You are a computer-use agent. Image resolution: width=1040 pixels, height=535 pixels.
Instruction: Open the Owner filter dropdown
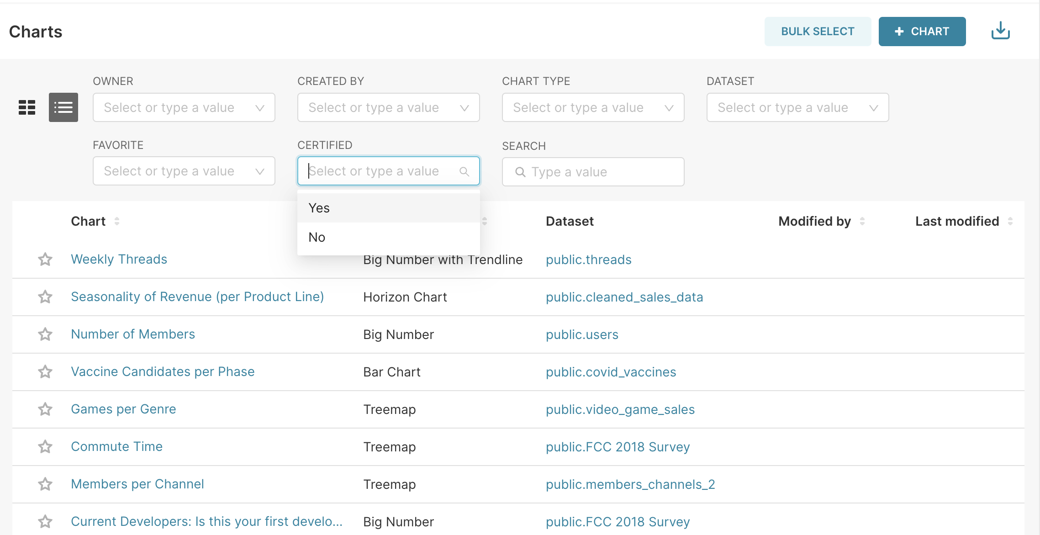184,107
